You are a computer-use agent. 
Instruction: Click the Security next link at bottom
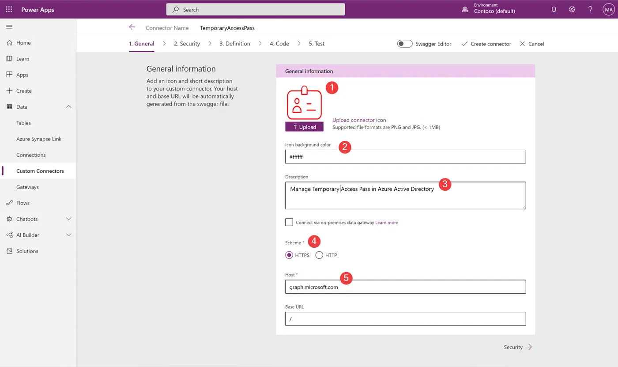pyautogui.click(x=518, y=347)
